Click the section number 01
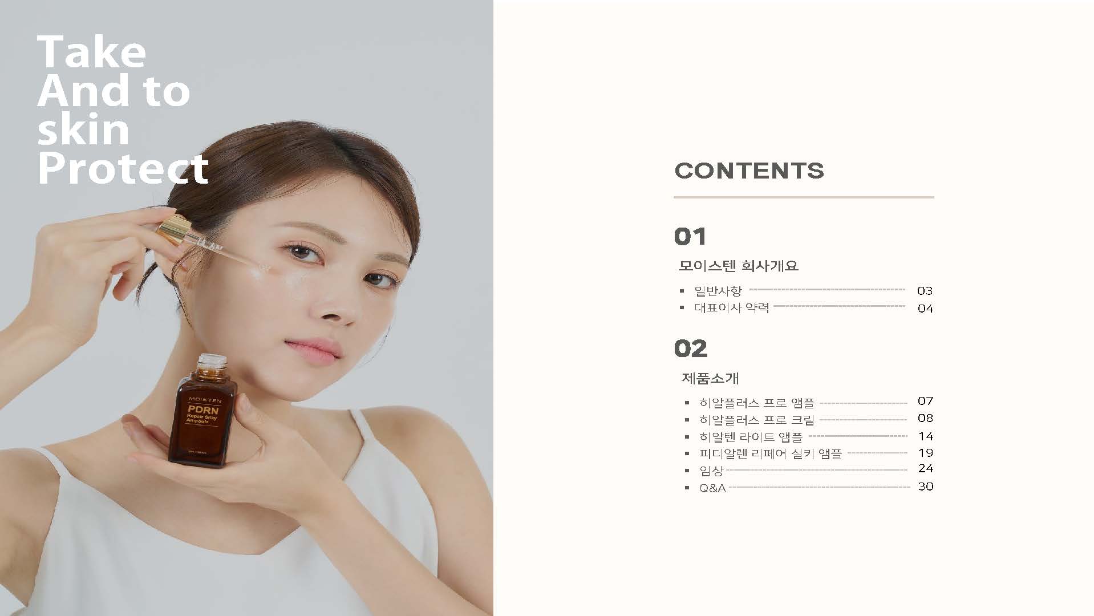The width and height of the screenshot is (1094, 616). pyautogui.click(x=690, y=237)
